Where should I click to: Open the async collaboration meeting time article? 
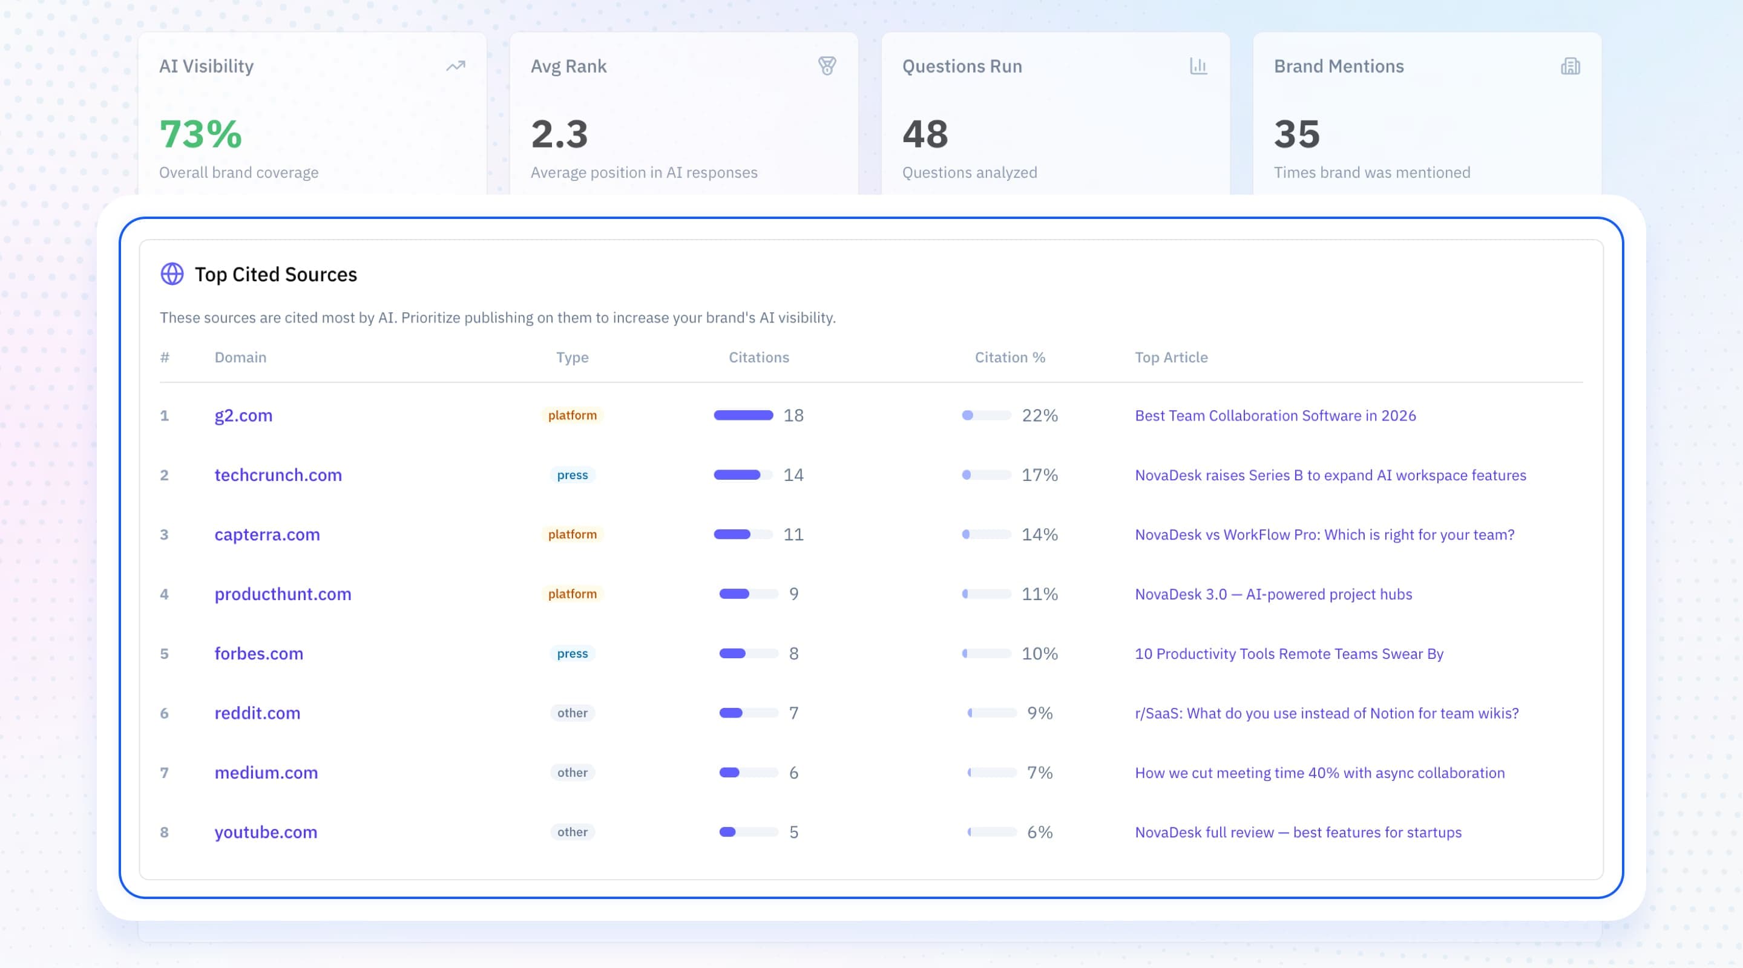pyautogui.click(x=1319, y=773)
